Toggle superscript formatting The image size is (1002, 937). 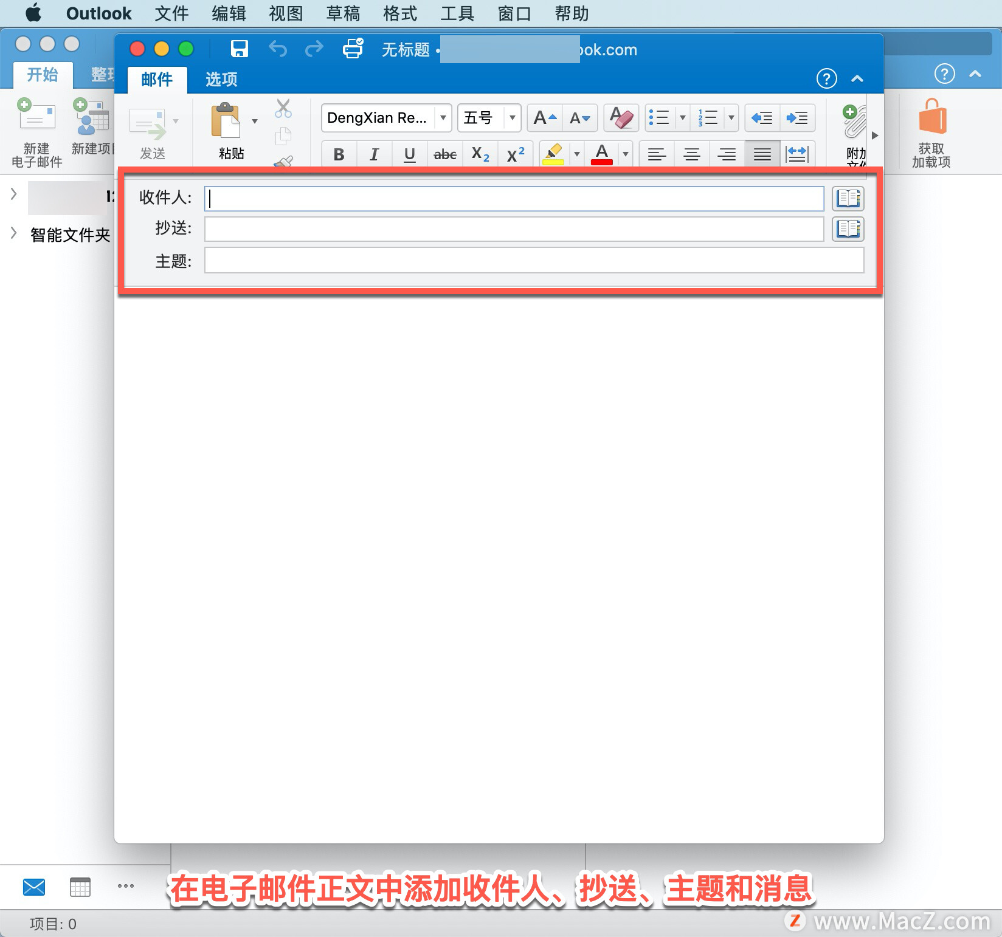click(516, 154)
